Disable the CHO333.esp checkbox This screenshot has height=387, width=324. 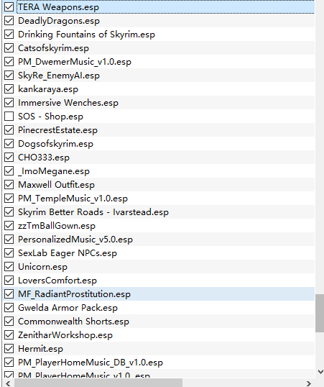point(9,158)
